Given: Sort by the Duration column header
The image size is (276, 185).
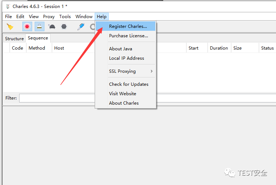Looking at the screenshot, I should coord(219,48).
